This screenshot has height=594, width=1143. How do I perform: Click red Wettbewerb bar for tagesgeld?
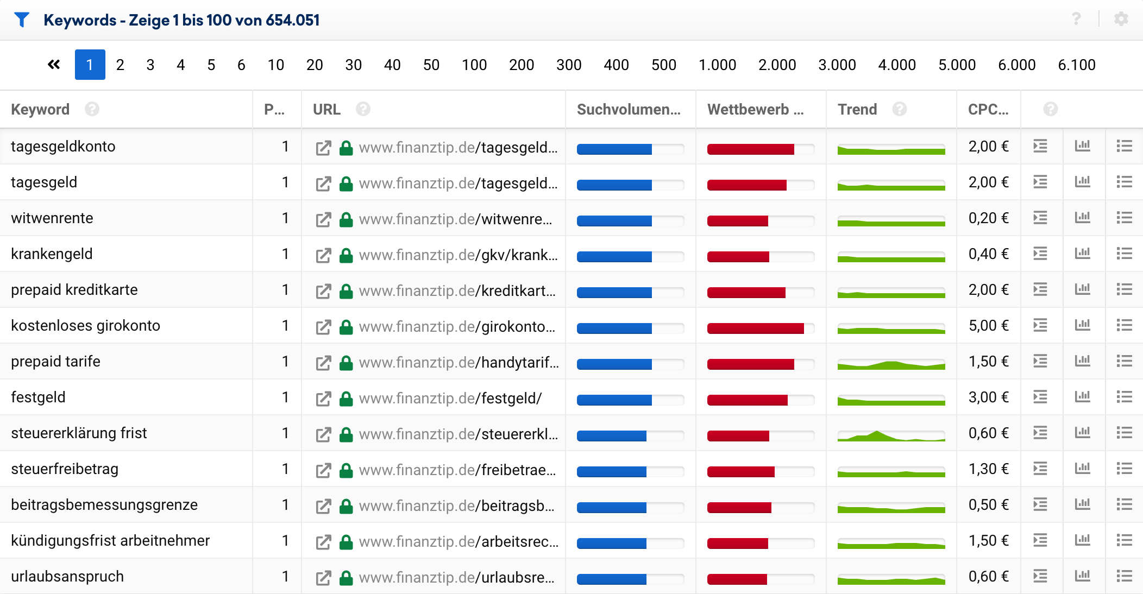coord(747,185)
